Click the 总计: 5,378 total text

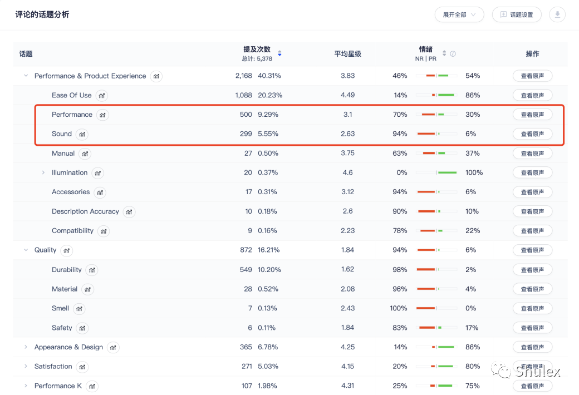[257, 59]
